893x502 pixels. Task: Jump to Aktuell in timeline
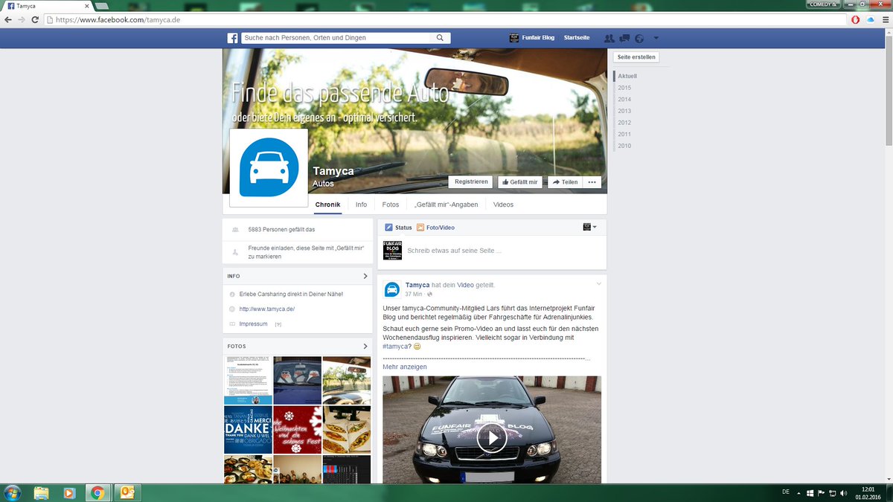(x=627, y=76)
